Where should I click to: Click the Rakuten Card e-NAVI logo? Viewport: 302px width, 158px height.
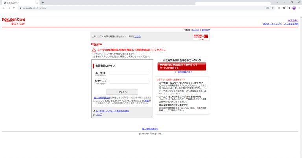[x=14, y=22]
